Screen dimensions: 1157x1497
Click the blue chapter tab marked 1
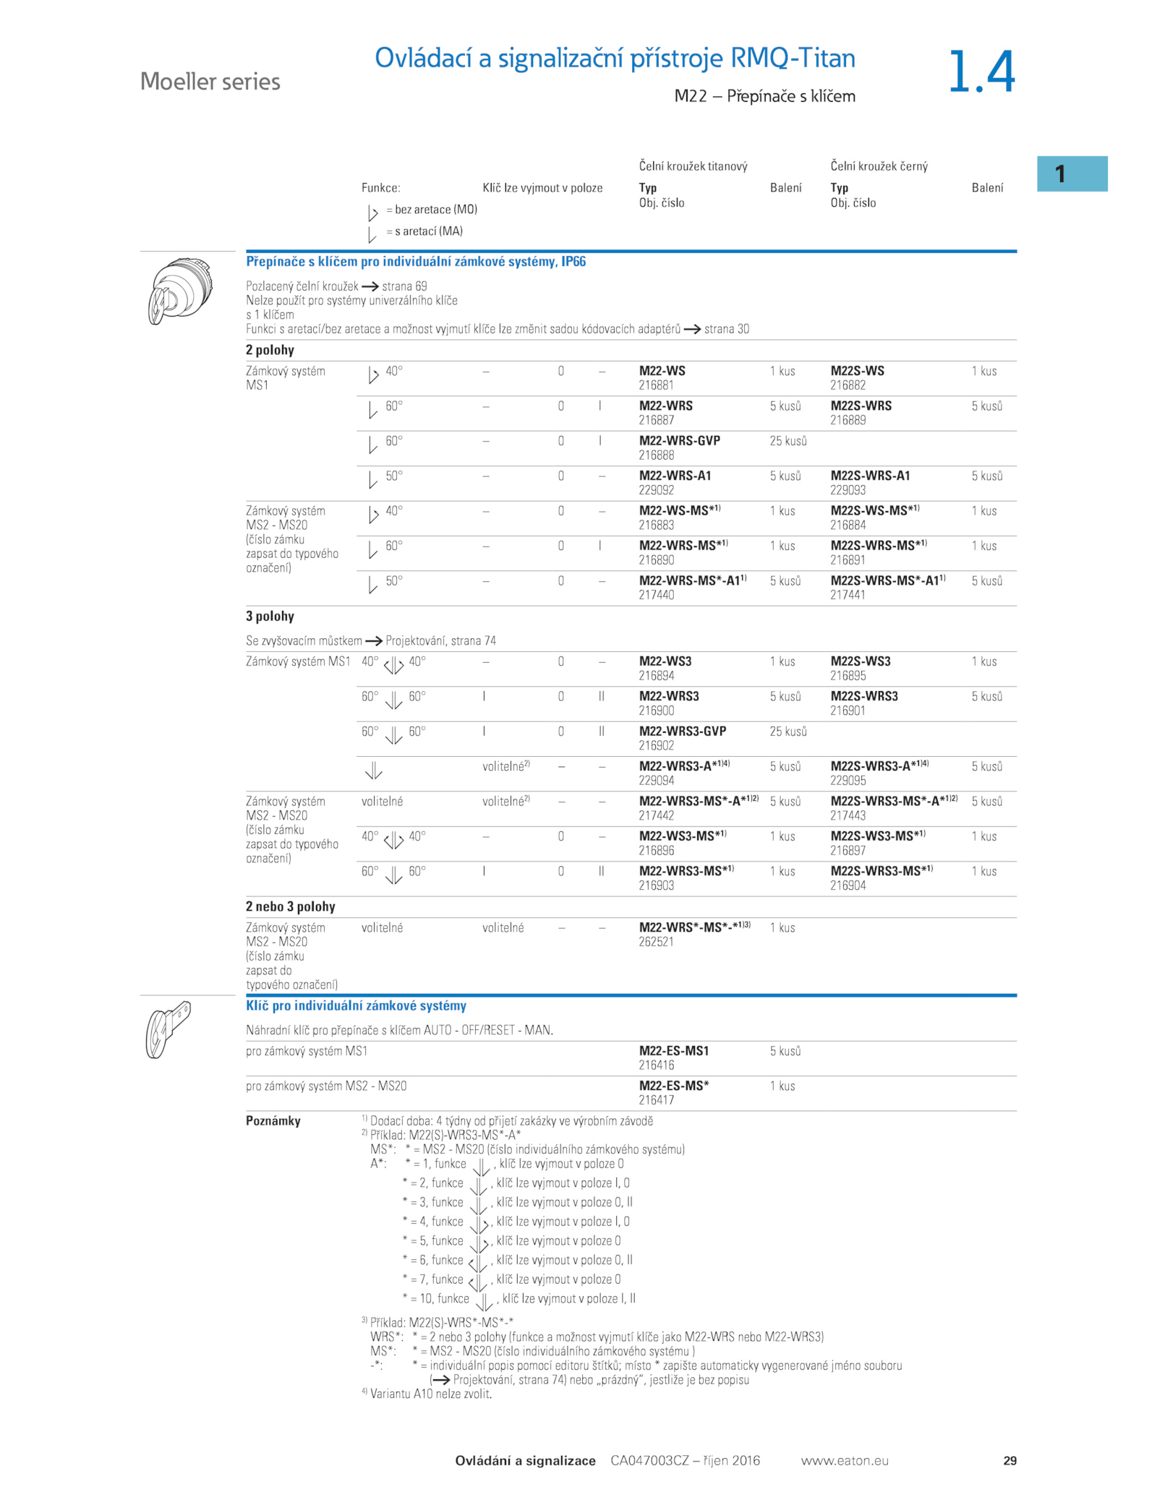(x=1072, y=173)
